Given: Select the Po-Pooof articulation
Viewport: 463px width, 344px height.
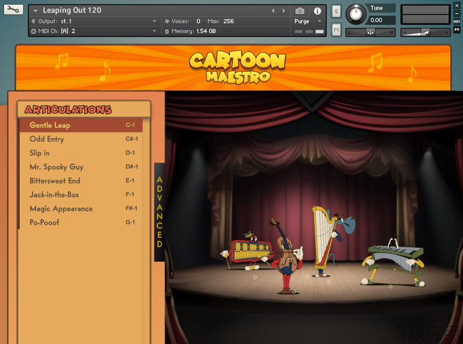Looking at the screenshot, I should click(x=81, y=222).
